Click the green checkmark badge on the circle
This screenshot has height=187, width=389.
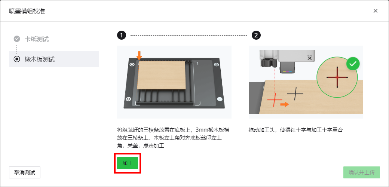[353, 64]
